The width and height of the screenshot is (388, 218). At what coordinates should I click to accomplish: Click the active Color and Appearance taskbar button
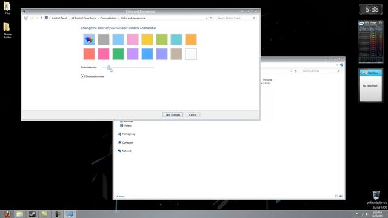click(70, 214)
